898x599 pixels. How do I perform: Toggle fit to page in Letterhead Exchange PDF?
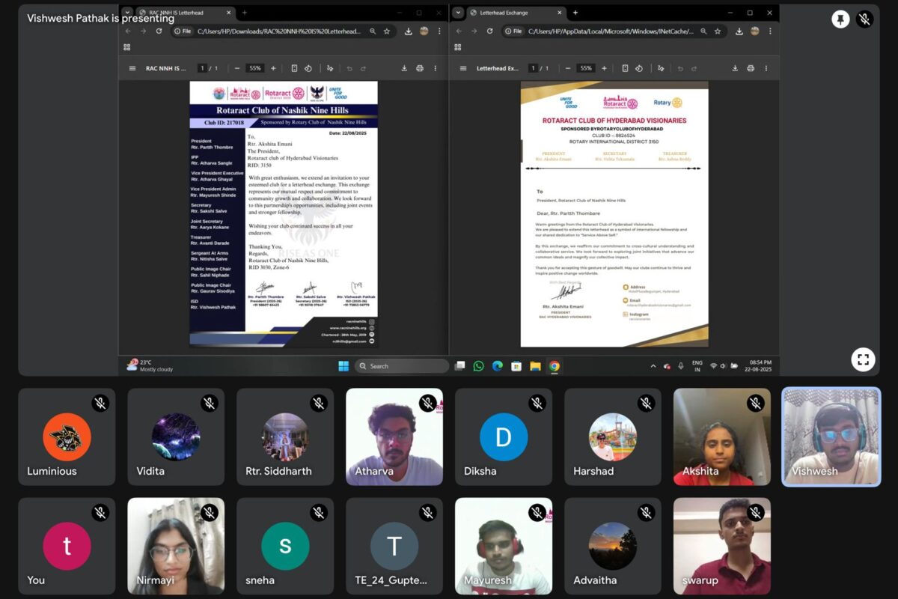(625, 68)
